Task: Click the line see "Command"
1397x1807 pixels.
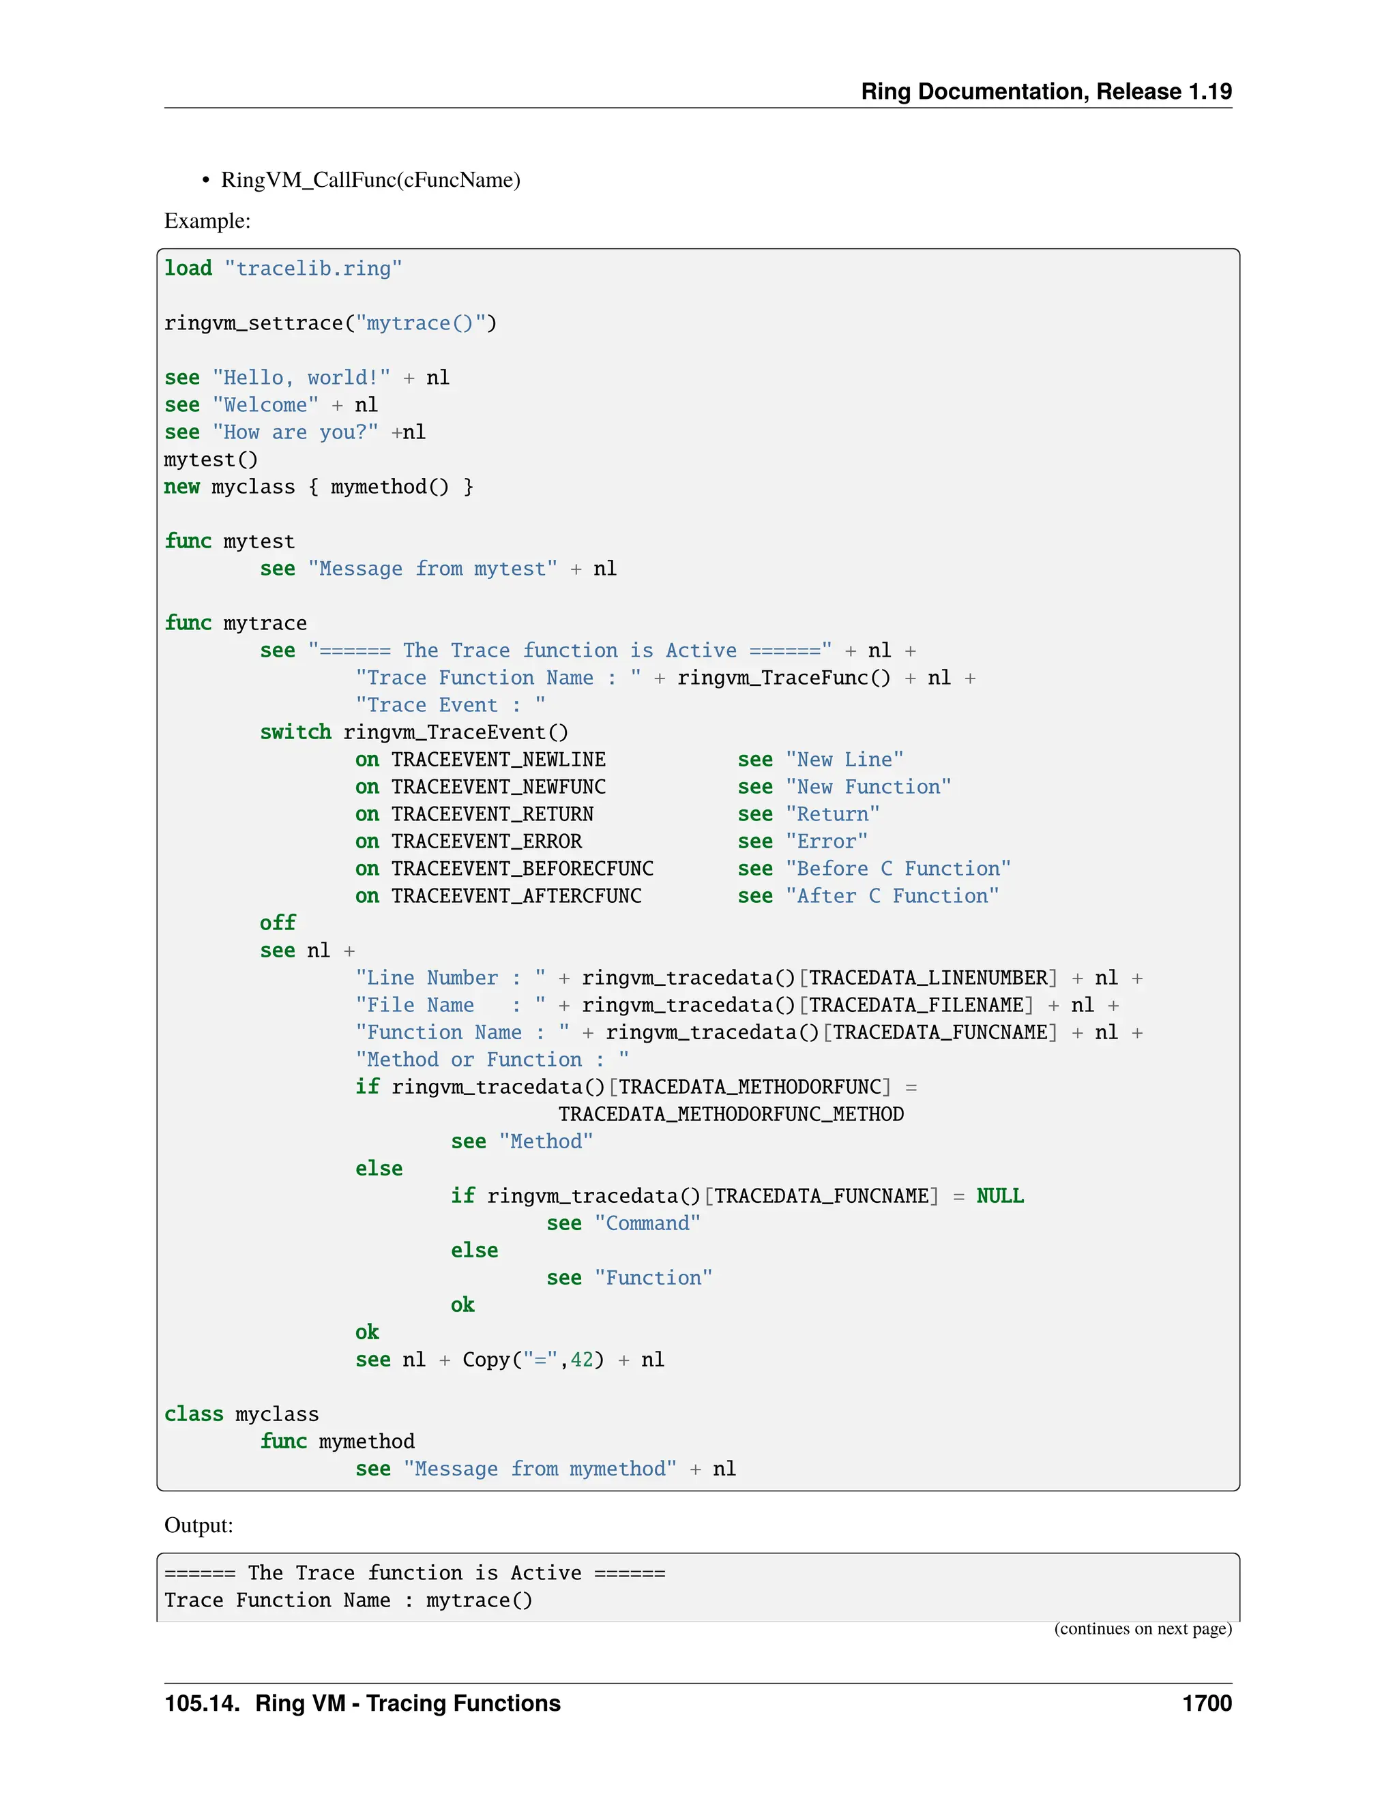Action: pyautogui.click(x=624, y=1224)
